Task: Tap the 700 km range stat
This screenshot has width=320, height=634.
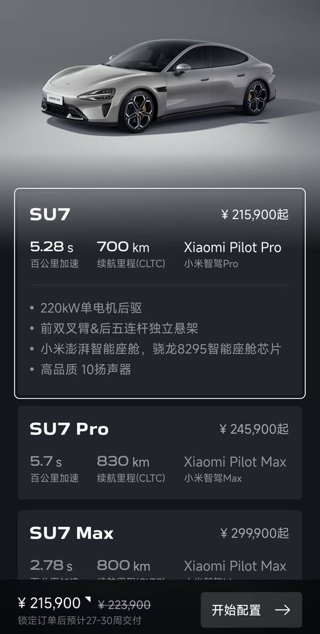Action: click(123, 247)
